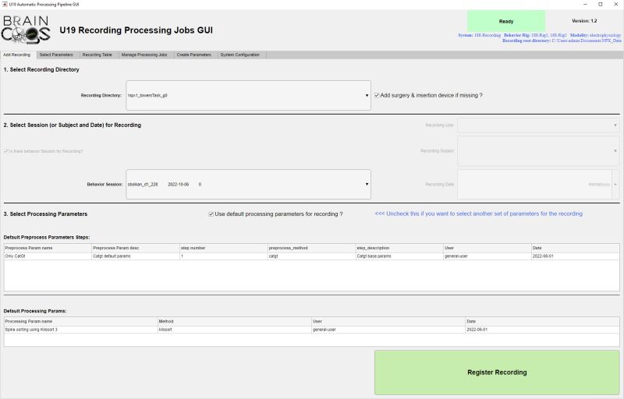
Task: Open the Recording Date picker arrow
Action: pos(615,185)
